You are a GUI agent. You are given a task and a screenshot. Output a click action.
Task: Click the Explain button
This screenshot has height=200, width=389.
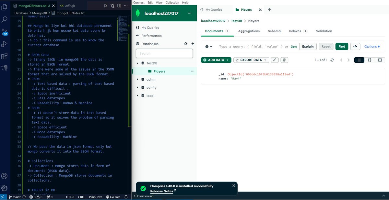point(308,47)
